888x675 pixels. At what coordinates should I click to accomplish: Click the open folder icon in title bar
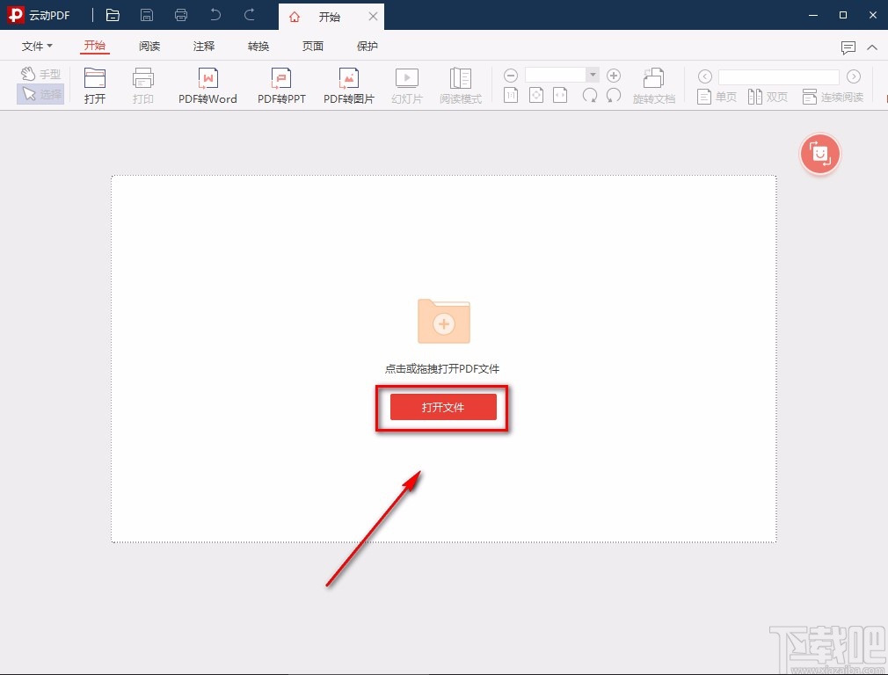tap(113, 15)
